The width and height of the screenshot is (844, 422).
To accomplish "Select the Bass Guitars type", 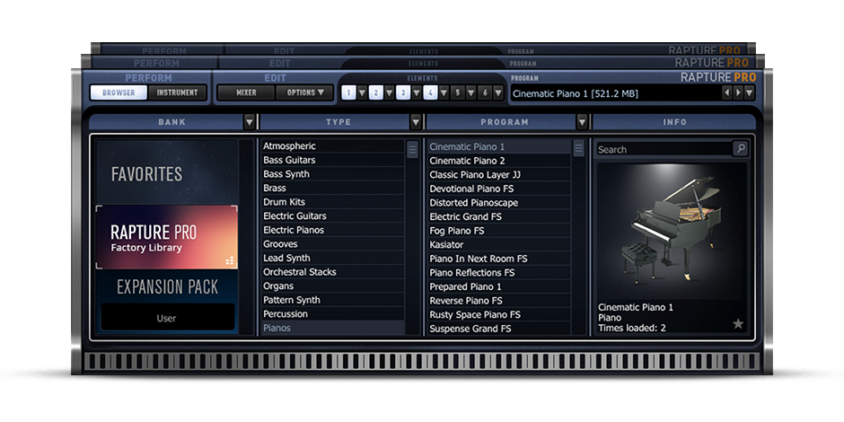I will pyautogui.click(x=332, y=160).
